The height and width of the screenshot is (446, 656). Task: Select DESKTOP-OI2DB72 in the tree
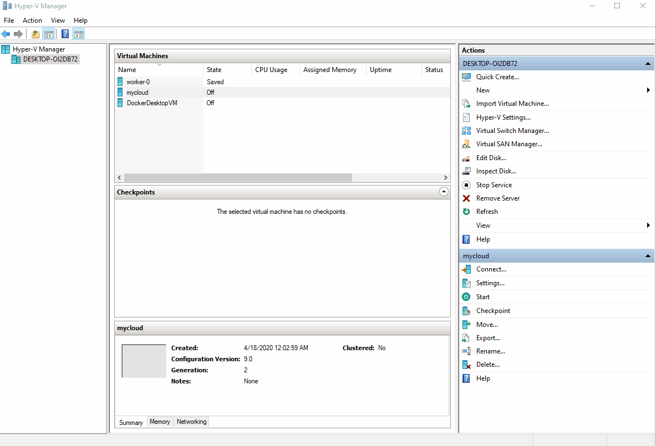50,59
